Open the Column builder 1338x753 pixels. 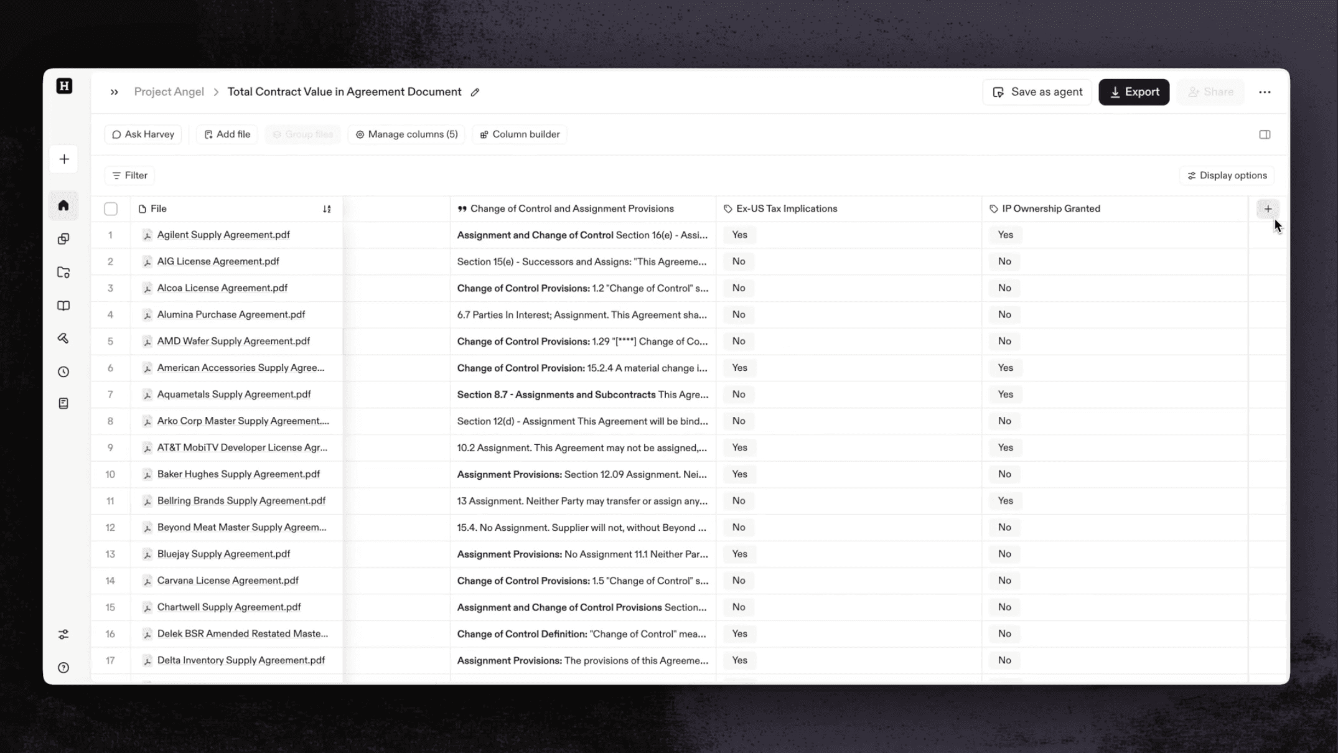(x=520, y=134)
